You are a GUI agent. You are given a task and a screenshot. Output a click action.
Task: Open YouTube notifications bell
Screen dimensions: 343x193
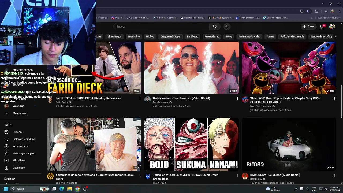[322, 27]
